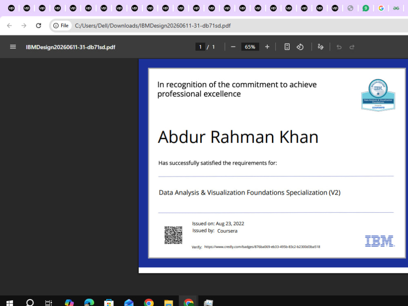The image size is (408, 306).
Task: Open Chrome icon beside Outlook in taskbar
Action: 149,303
